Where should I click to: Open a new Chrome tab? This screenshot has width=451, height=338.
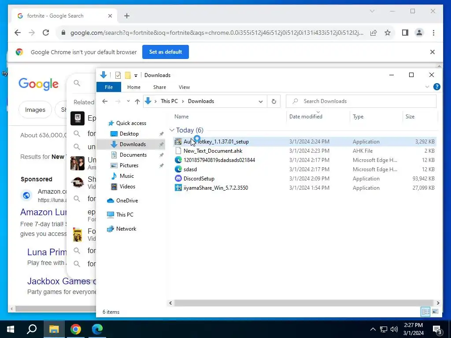(127, 16)
